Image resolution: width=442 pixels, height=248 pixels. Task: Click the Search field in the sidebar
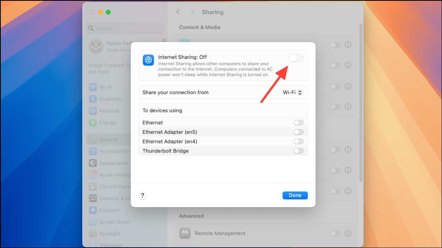pos(125,28)
